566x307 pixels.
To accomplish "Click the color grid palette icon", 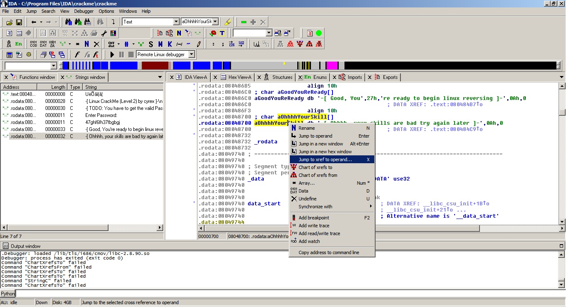I will pos(113,33).
